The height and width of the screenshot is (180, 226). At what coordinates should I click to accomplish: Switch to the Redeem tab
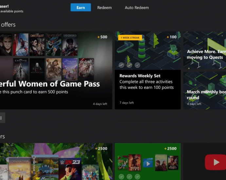pyautogui.click(x=104, y=8)
